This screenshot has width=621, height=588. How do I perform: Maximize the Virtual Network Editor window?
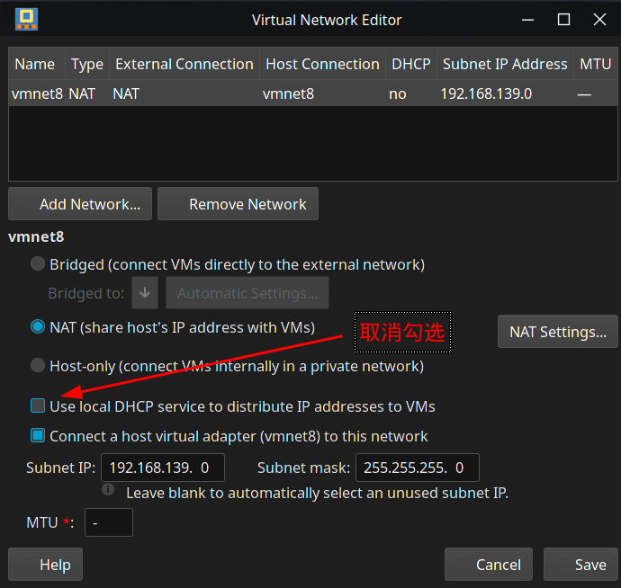click(563, 20)
